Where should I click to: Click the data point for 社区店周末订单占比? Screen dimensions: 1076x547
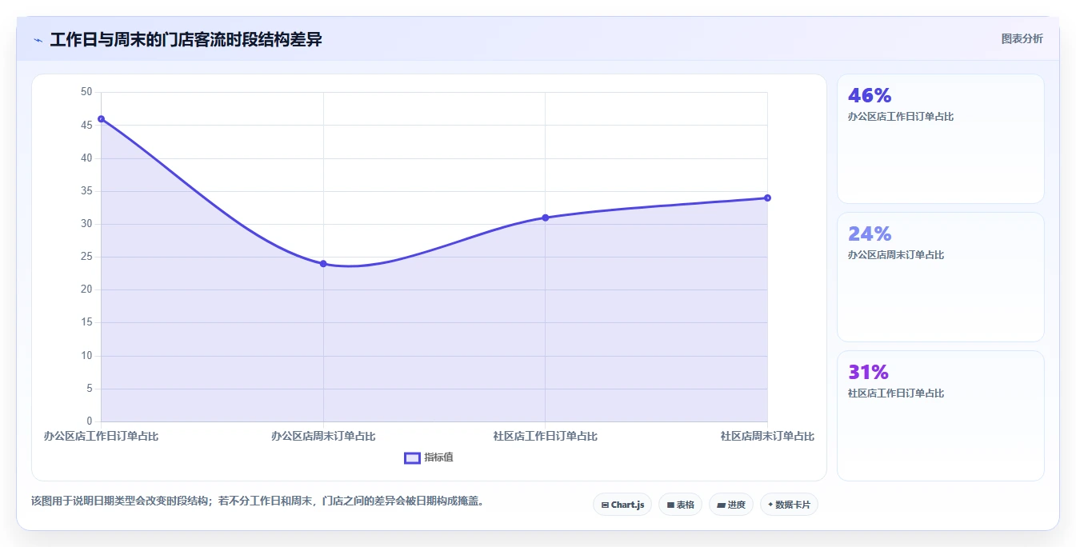point(767,198)
